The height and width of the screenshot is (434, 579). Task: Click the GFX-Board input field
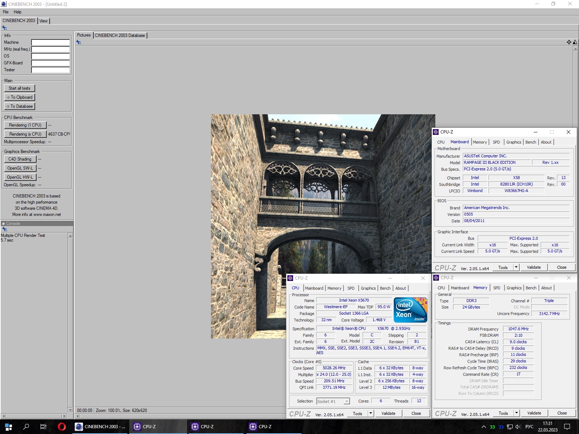pyautogui.click(x=50, y=63)
